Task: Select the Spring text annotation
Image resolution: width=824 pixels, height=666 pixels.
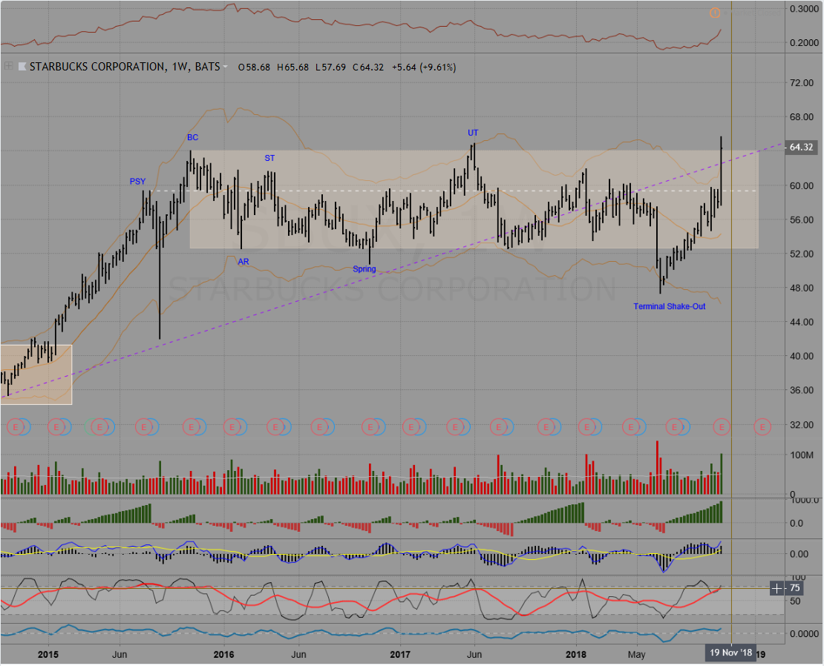Action: [x=364, y=268]
